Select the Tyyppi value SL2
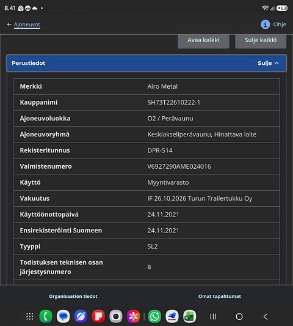Viewport: 293px width, 326px height. (153, 246)
